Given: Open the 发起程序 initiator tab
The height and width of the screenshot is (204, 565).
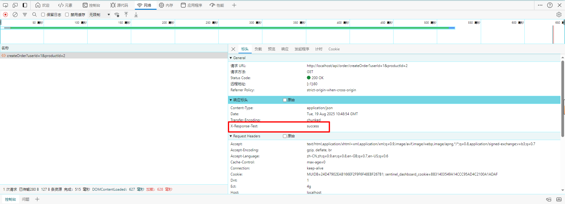Looking at the screenshot, I should coord(302,49).
